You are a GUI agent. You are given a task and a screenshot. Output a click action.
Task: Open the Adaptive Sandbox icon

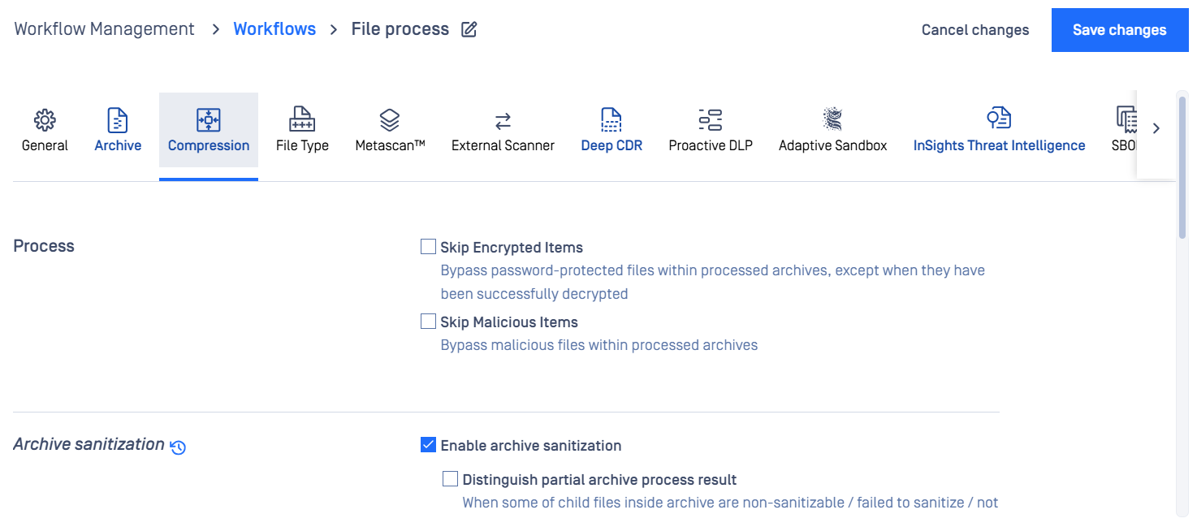832,119
